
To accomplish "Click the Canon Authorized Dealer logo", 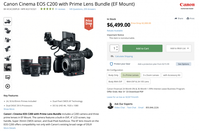I will [187, 6].
